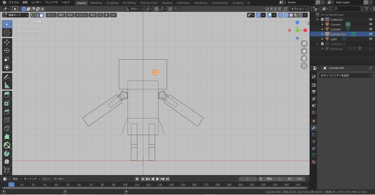Click the viewport zoom magnifier icon
Image resolution: width=375 pixels, height=195 pixels.
coord(304,44)
